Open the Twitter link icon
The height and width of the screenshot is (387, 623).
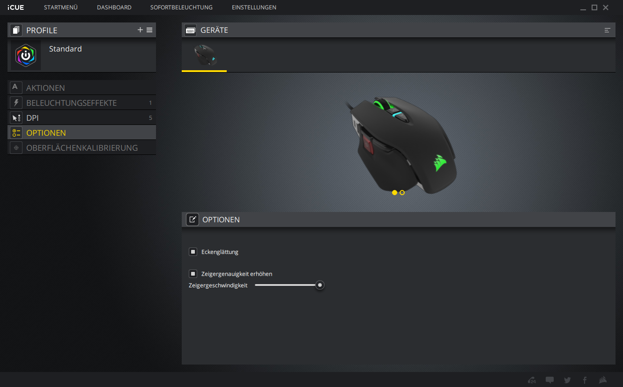point(567,380)
